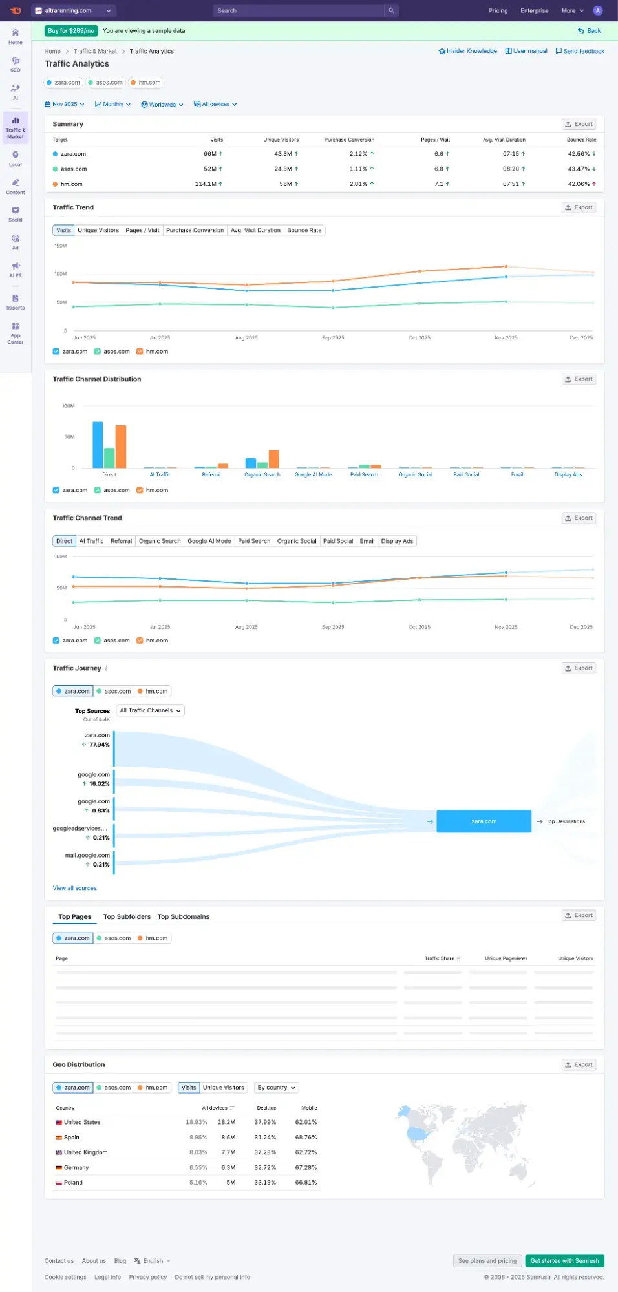Open See plans and pricing
The width and height of the screenshot is (618, 1292).
pos(487,1260)
